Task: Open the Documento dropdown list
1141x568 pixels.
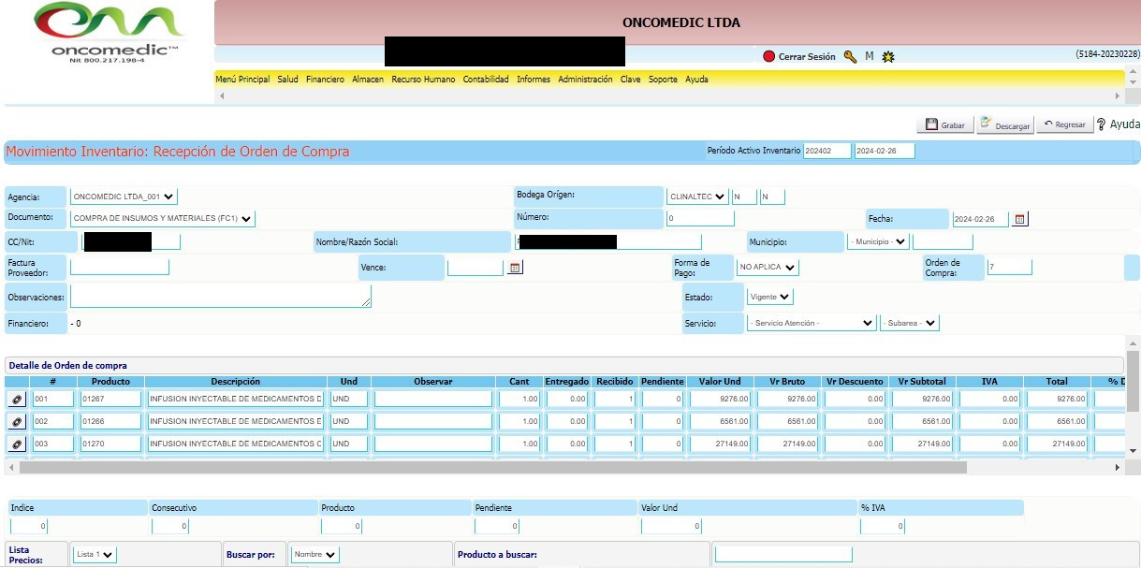Action: click(162, 219)
